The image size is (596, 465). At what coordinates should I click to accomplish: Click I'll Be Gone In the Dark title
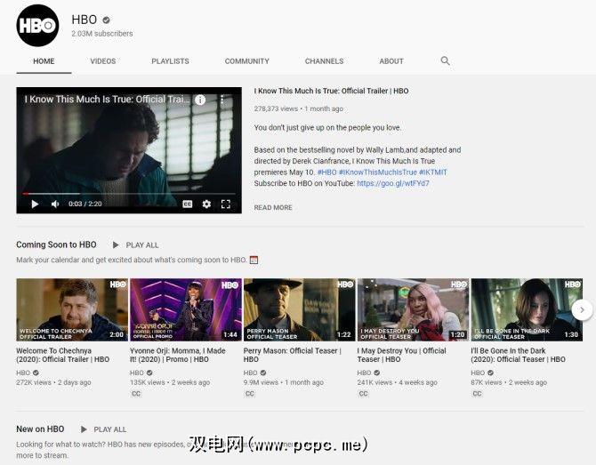518,355
